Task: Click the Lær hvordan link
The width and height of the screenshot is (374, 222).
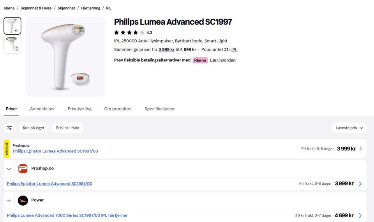Action: (223, 60)
